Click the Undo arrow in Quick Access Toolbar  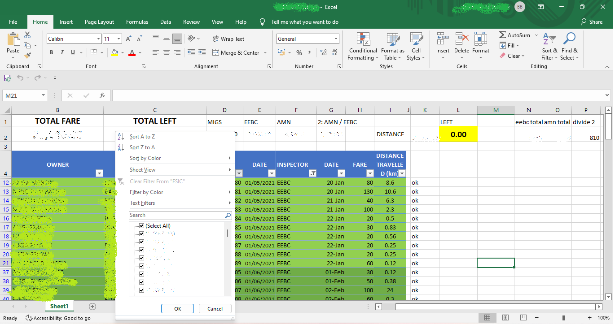(20, 78)
